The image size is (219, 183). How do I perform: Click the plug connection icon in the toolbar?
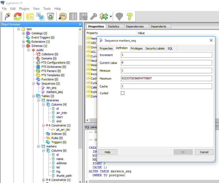tap(8, 16)
